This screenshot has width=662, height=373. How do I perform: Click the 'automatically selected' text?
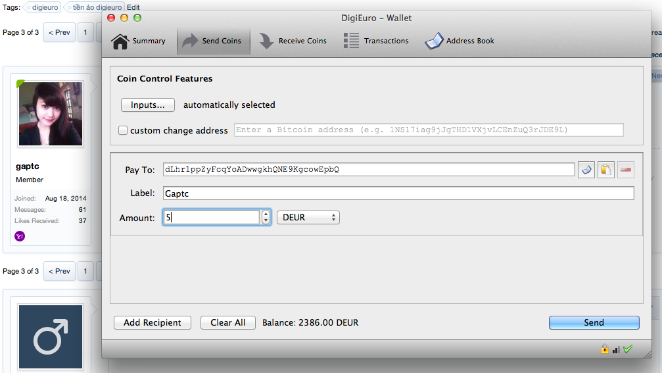[229, 105]
